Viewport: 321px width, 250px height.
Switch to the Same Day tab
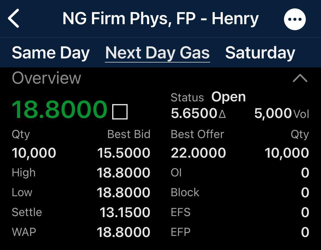[51, 53]
